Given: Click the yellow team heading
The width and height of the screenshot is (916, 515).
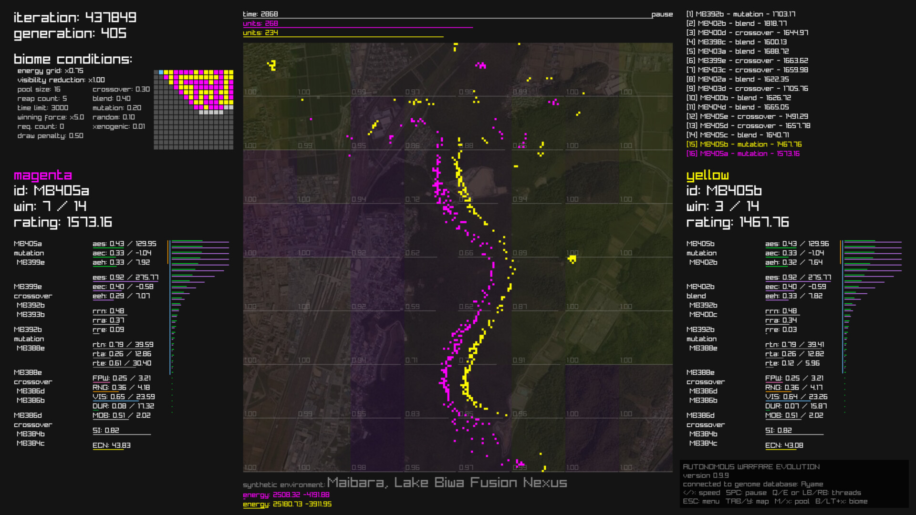Looking at the screenshot, I should [x=708, y=175].
